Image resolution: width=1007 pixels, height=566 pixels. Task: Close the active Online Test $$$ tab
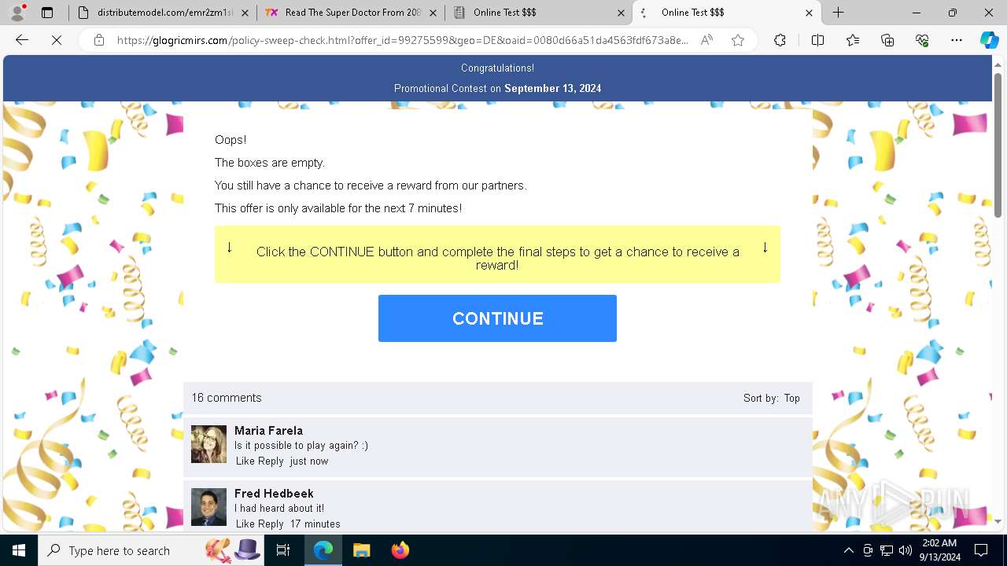tap(809, 13)
